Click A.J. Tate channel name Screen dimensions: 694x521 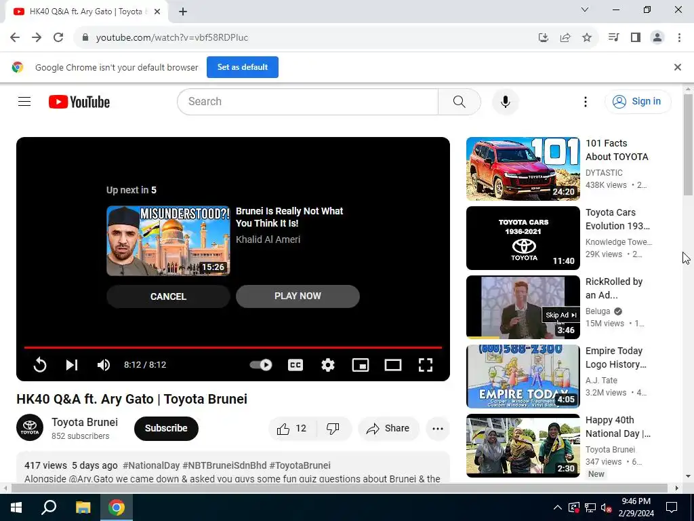coord(601,380)
